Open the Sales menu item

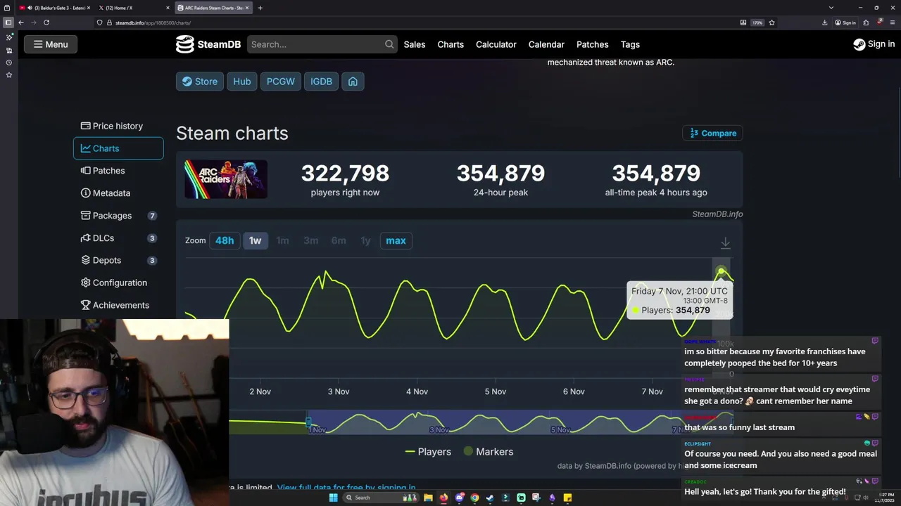tap(415, 44)
